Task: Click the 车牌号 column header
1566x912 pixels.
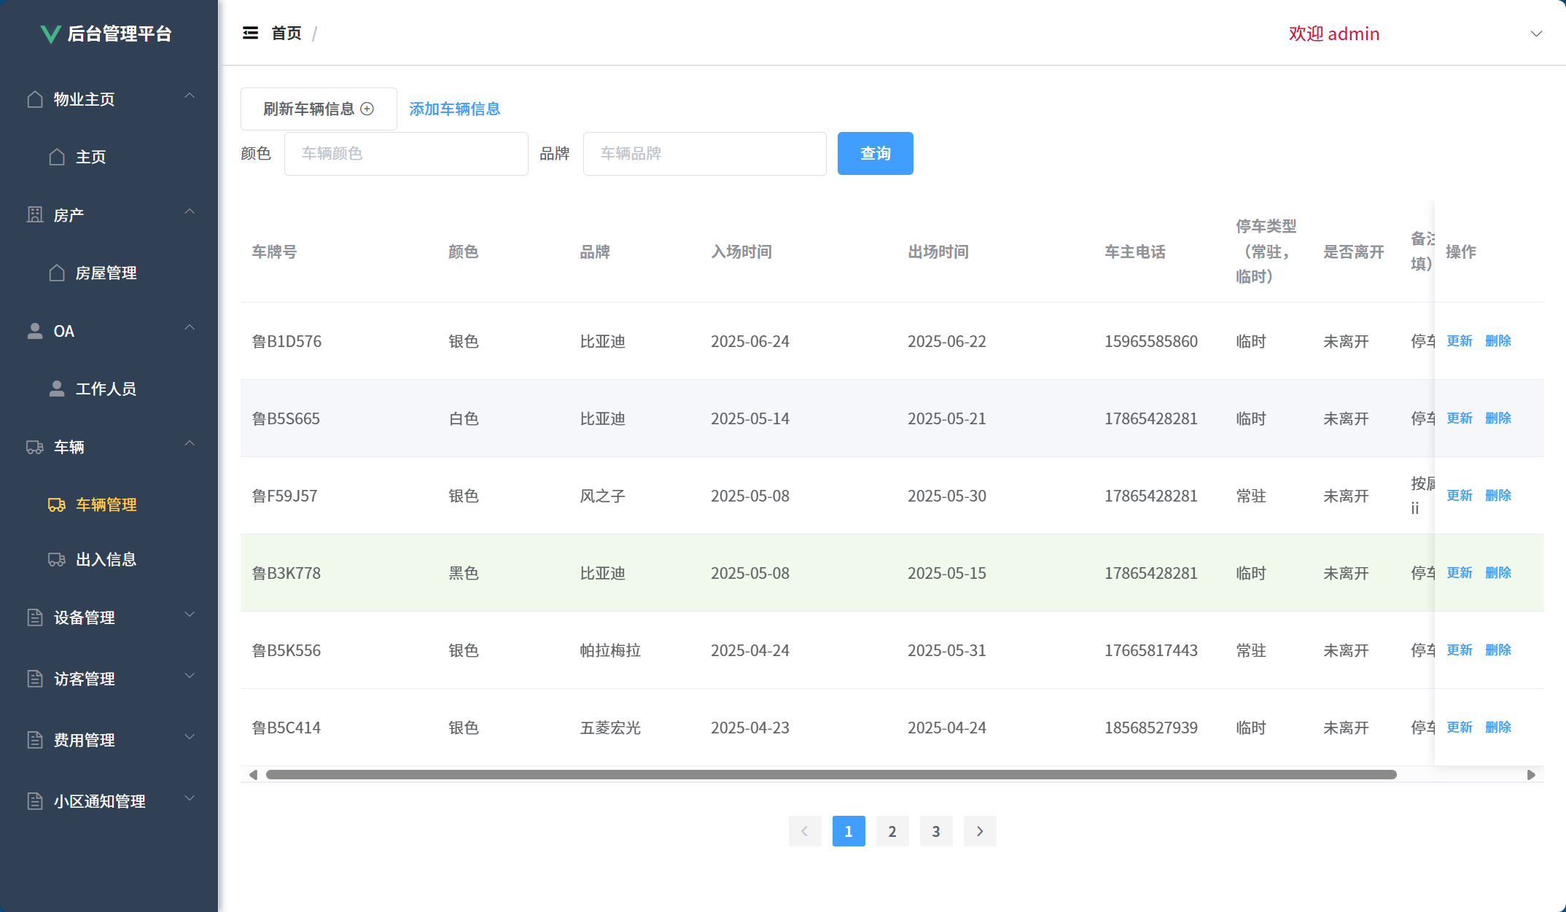Action: [x=274, y=252]
